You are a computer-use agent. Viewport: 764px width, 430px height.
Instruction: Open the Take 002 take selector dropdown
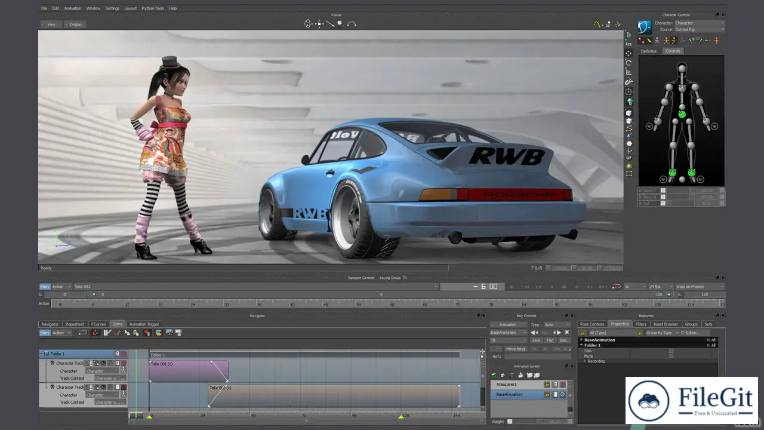(255, 287)
